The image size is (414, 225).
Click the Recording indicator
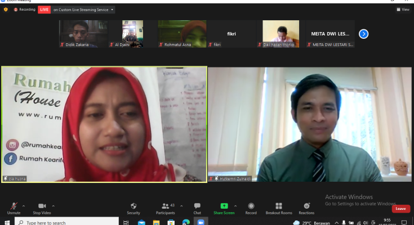click(x=25, y=10)
